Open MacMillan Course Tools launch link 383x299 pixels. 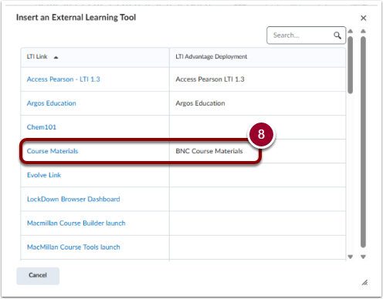tap(73, 247)
